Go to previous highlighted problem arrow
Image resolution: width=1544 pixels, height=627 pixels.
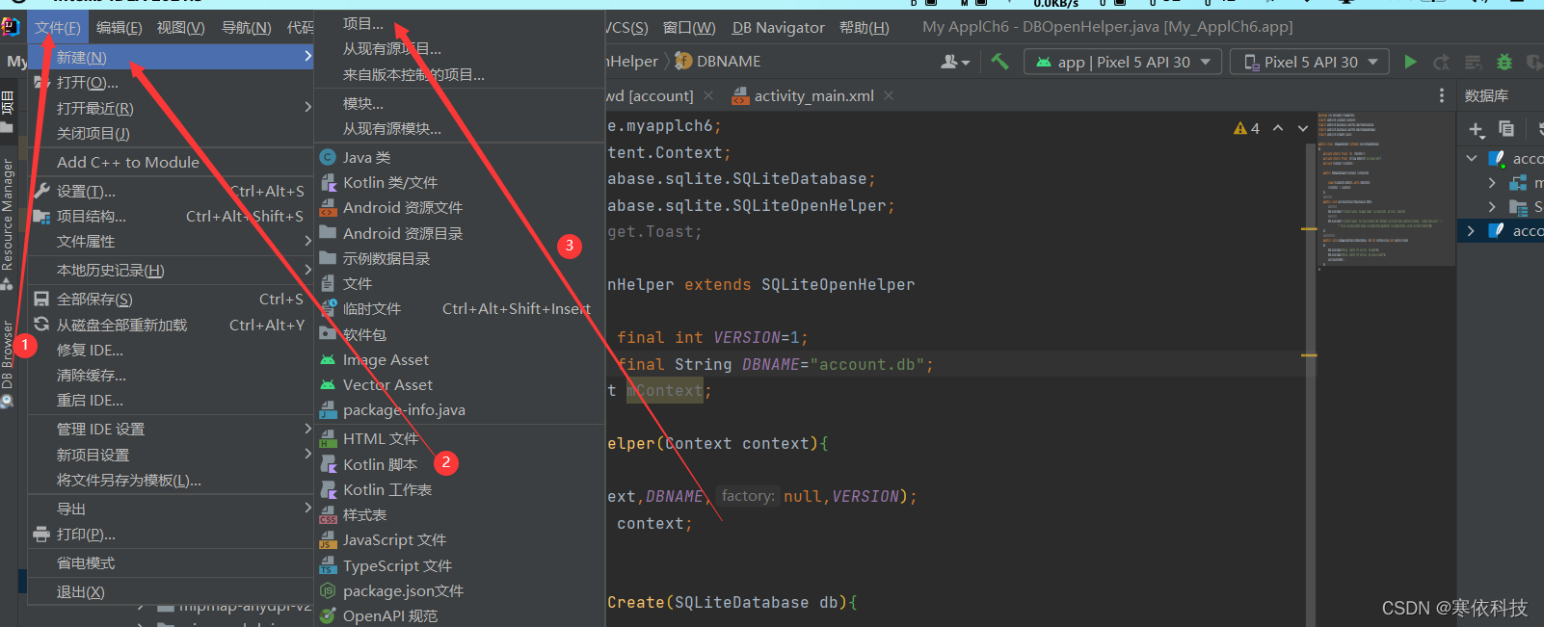click(1278, 128)
